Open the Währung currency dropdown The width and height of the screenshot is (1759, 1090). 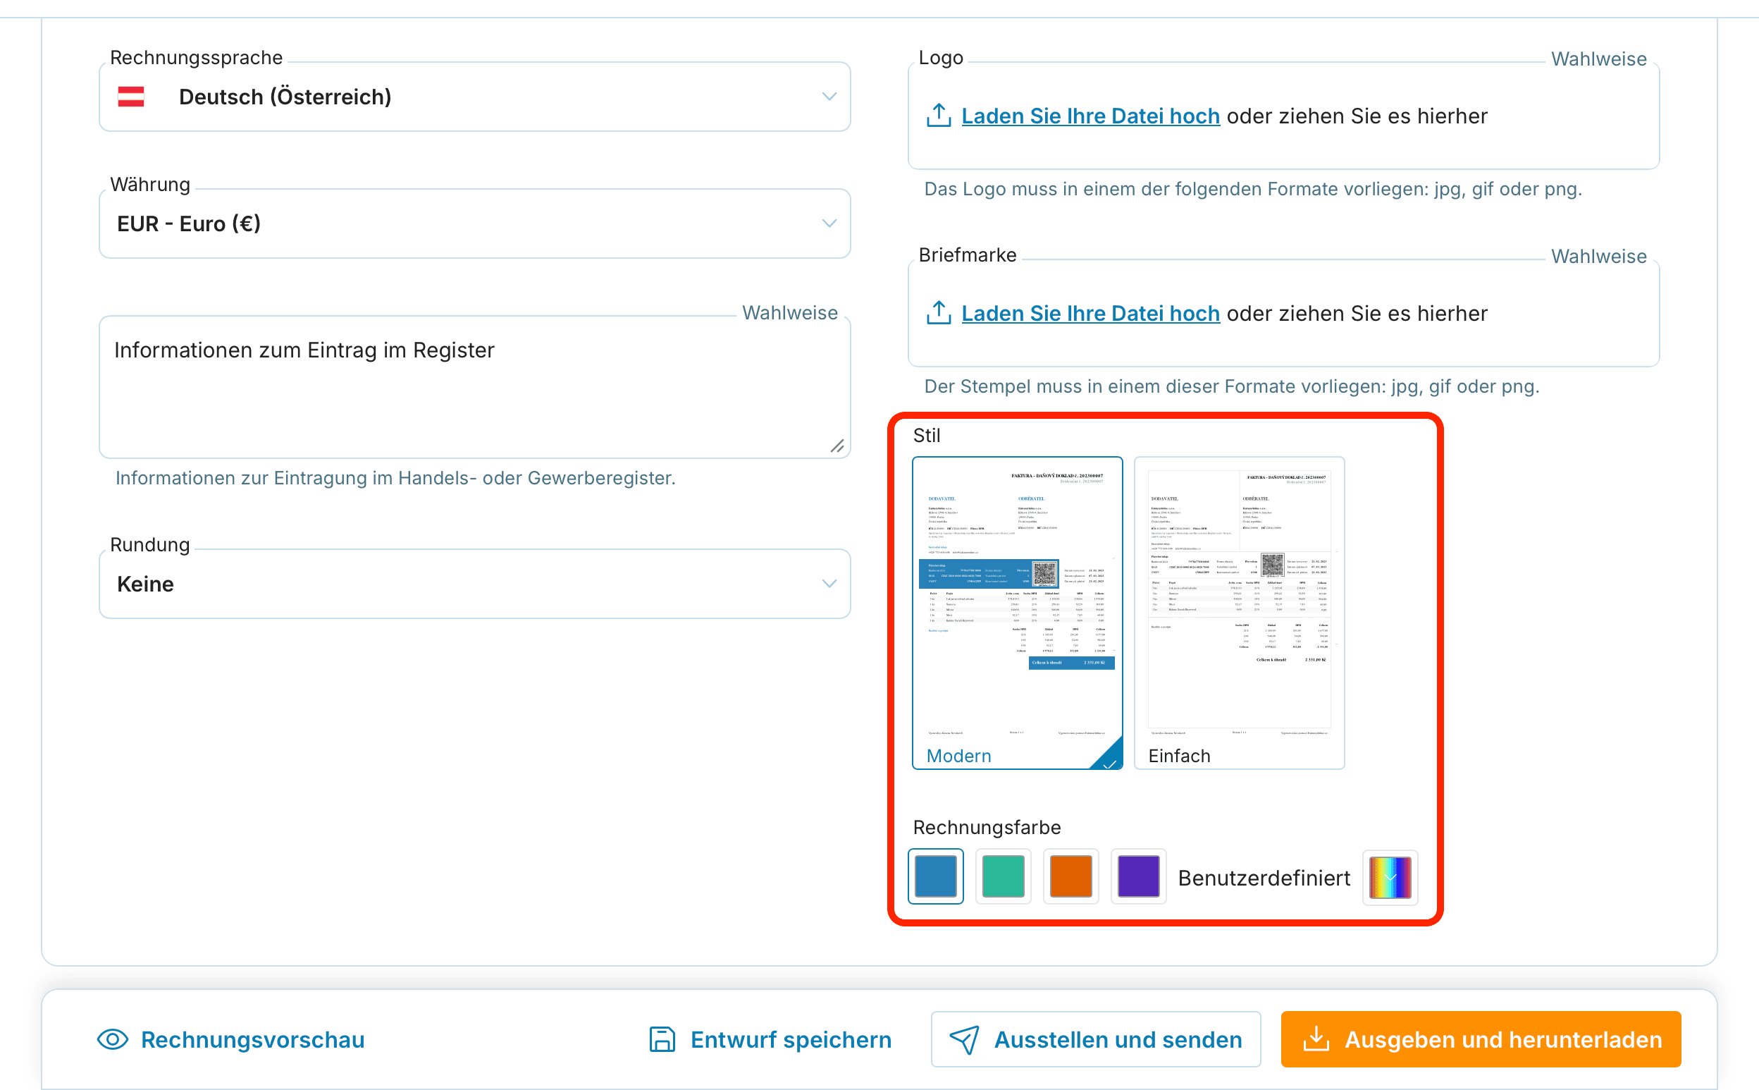coord(475,223)
